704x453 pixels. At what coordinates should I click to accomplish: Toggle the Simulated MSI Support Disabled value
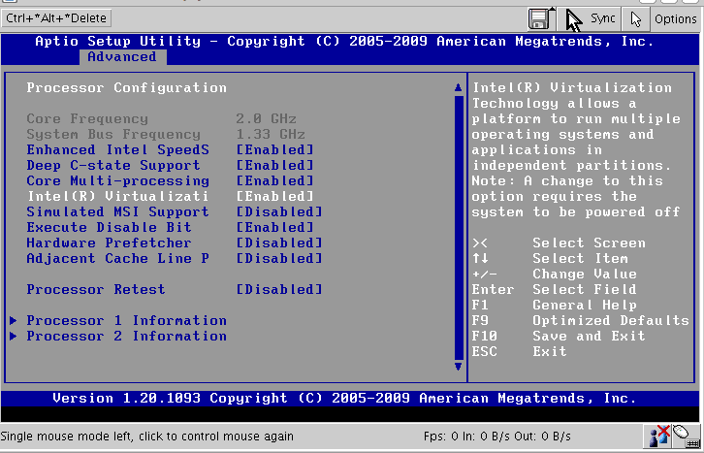(279, 211)
